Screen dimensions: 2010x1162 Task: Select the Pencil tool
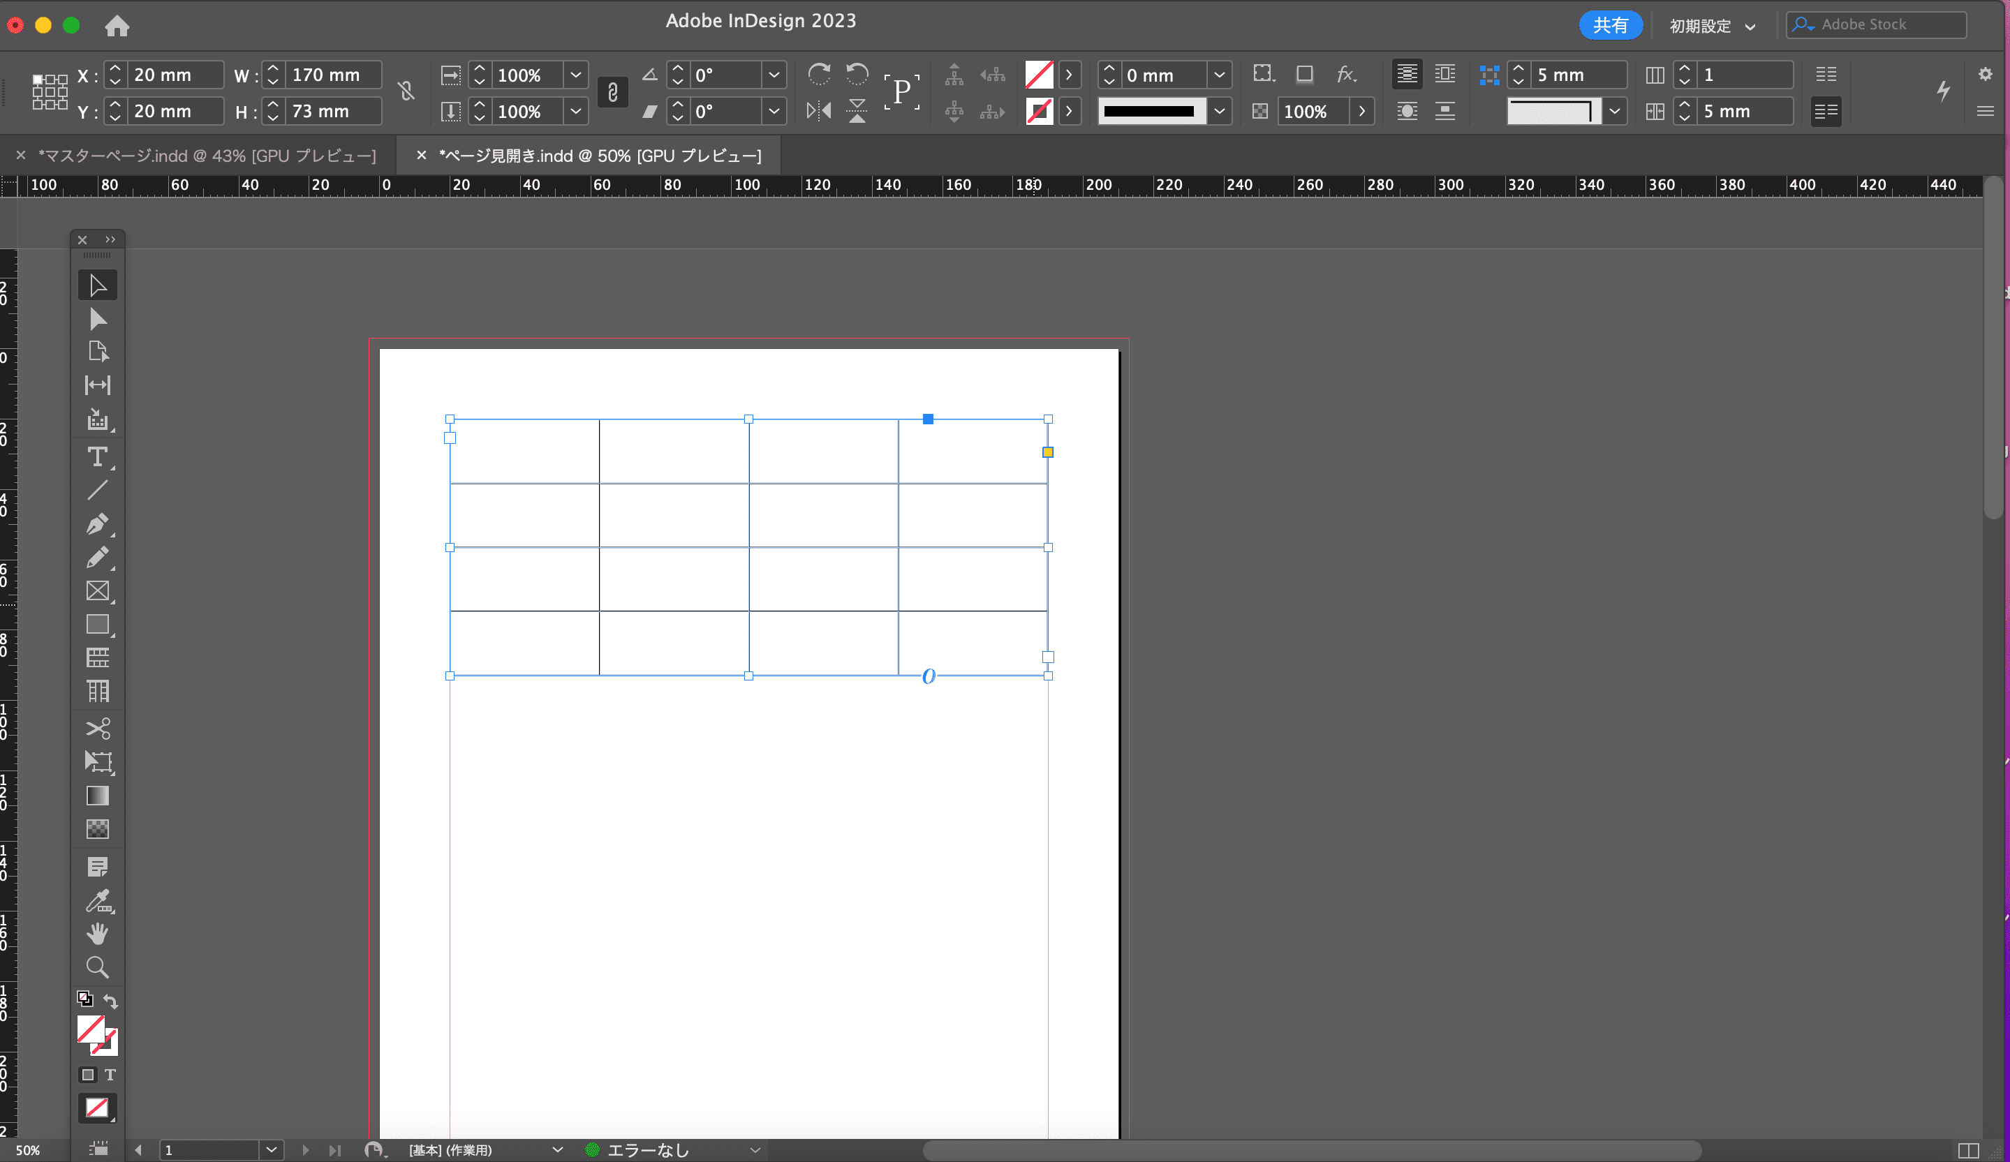[x=97, y=558]
